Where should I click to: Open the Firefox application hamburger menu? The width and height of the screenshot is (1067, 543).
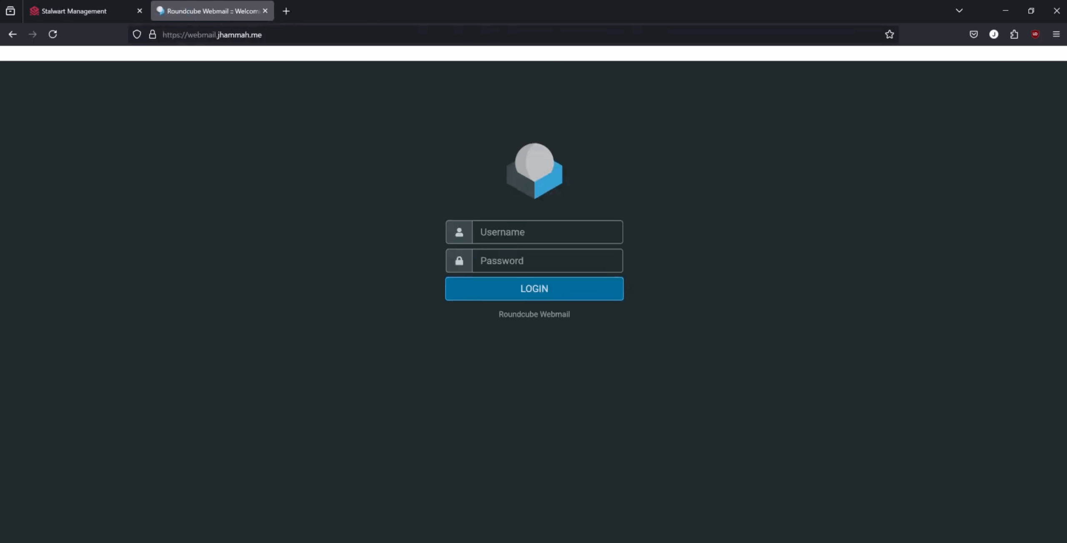click(1056, 34)
